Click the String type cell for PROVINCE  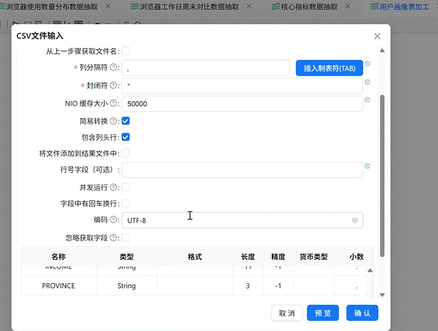coord(127,286)
